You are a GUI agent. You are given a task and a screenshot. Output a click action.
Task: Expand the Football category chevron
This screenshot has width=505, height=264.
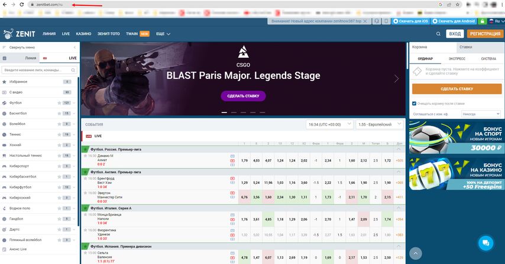click(x=75, y=103)
